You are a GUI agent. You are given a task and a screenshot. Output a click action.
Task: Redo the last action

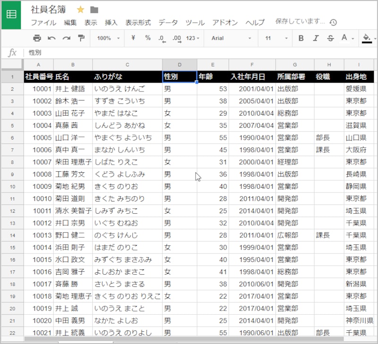66,38
